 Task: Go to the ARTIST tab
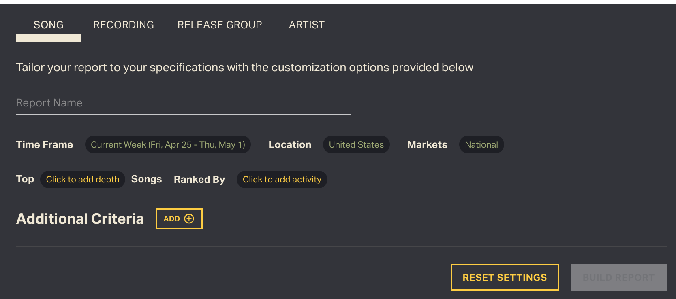[x=307, y=25]
